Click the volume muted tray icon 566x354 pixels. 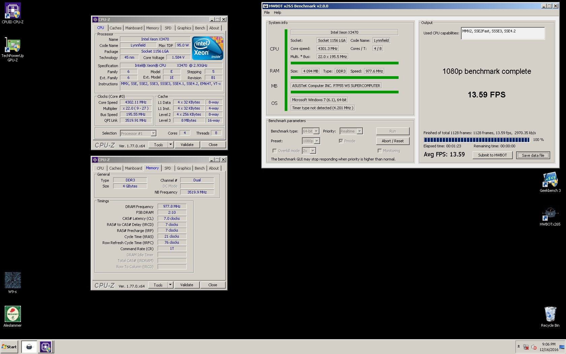[534, 347]
